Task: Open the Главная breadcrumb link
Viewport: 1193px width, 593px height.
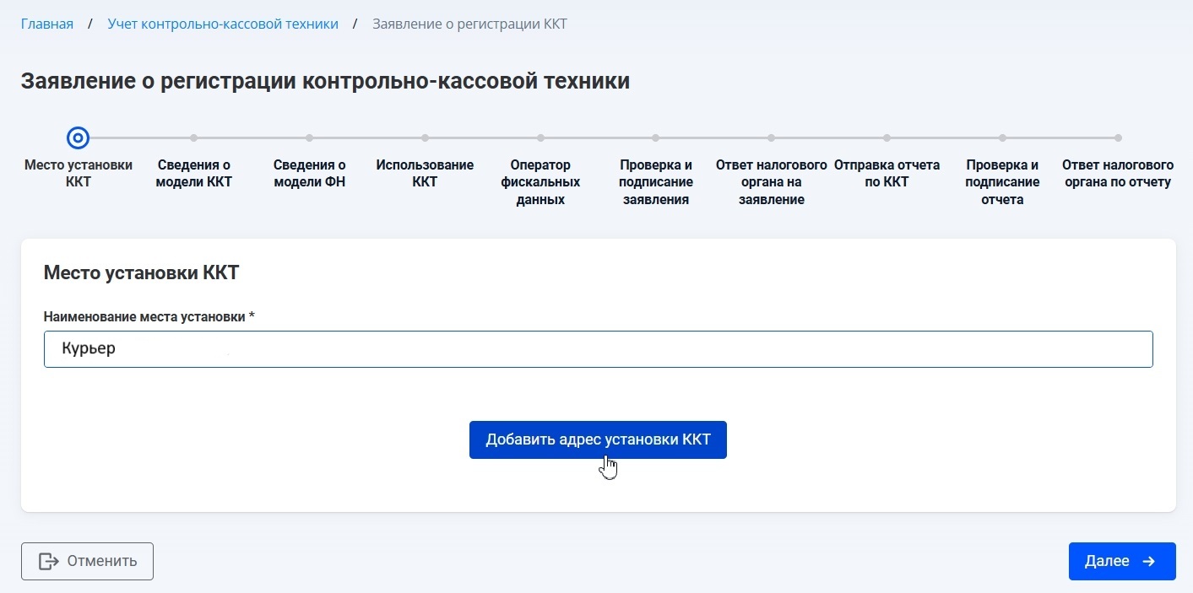Action: tap(47, 24)
